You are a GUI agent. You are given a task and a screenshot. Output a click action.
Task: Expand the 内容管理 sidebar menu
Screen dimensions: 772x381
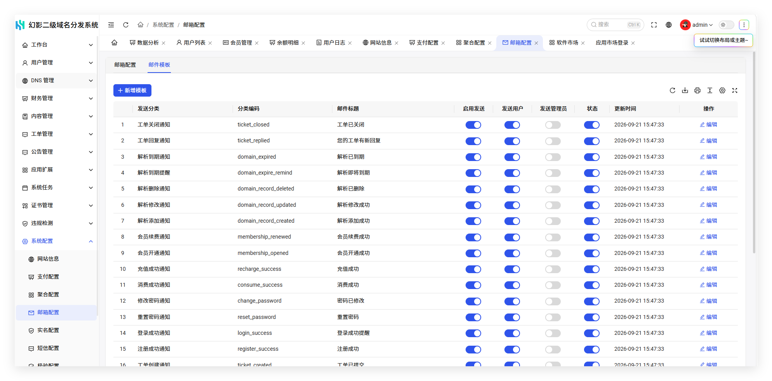coord(56,116)
